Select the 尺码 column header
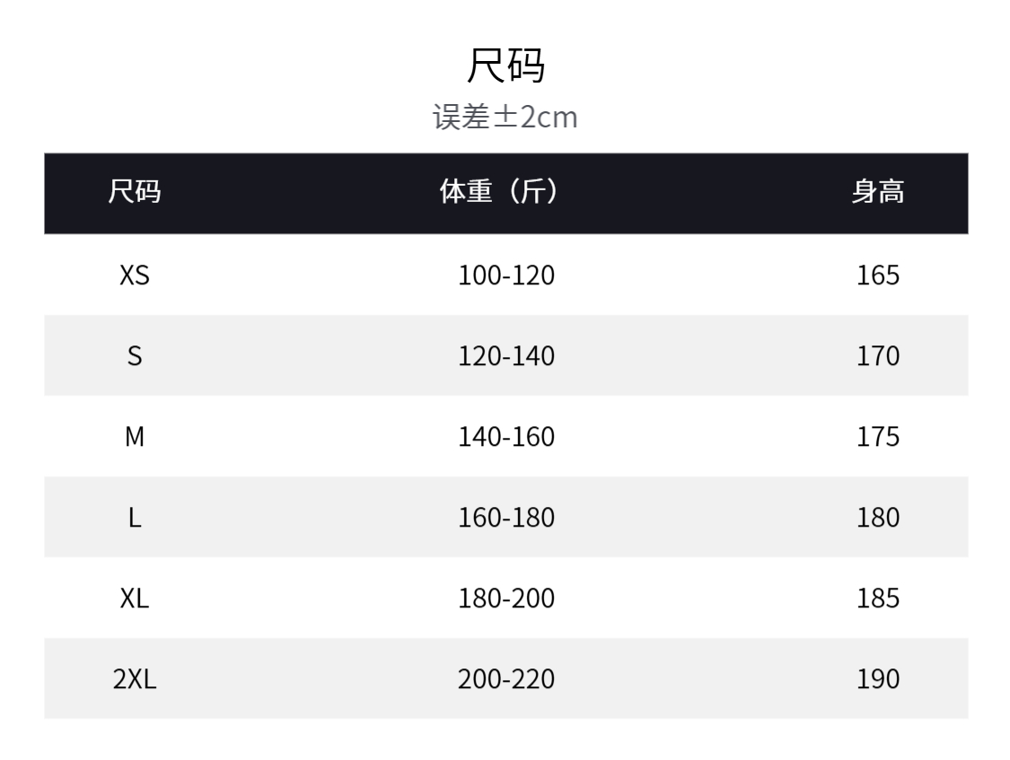Image resolution: width=1010 pixels, height=760 pixels. [135, 192]
